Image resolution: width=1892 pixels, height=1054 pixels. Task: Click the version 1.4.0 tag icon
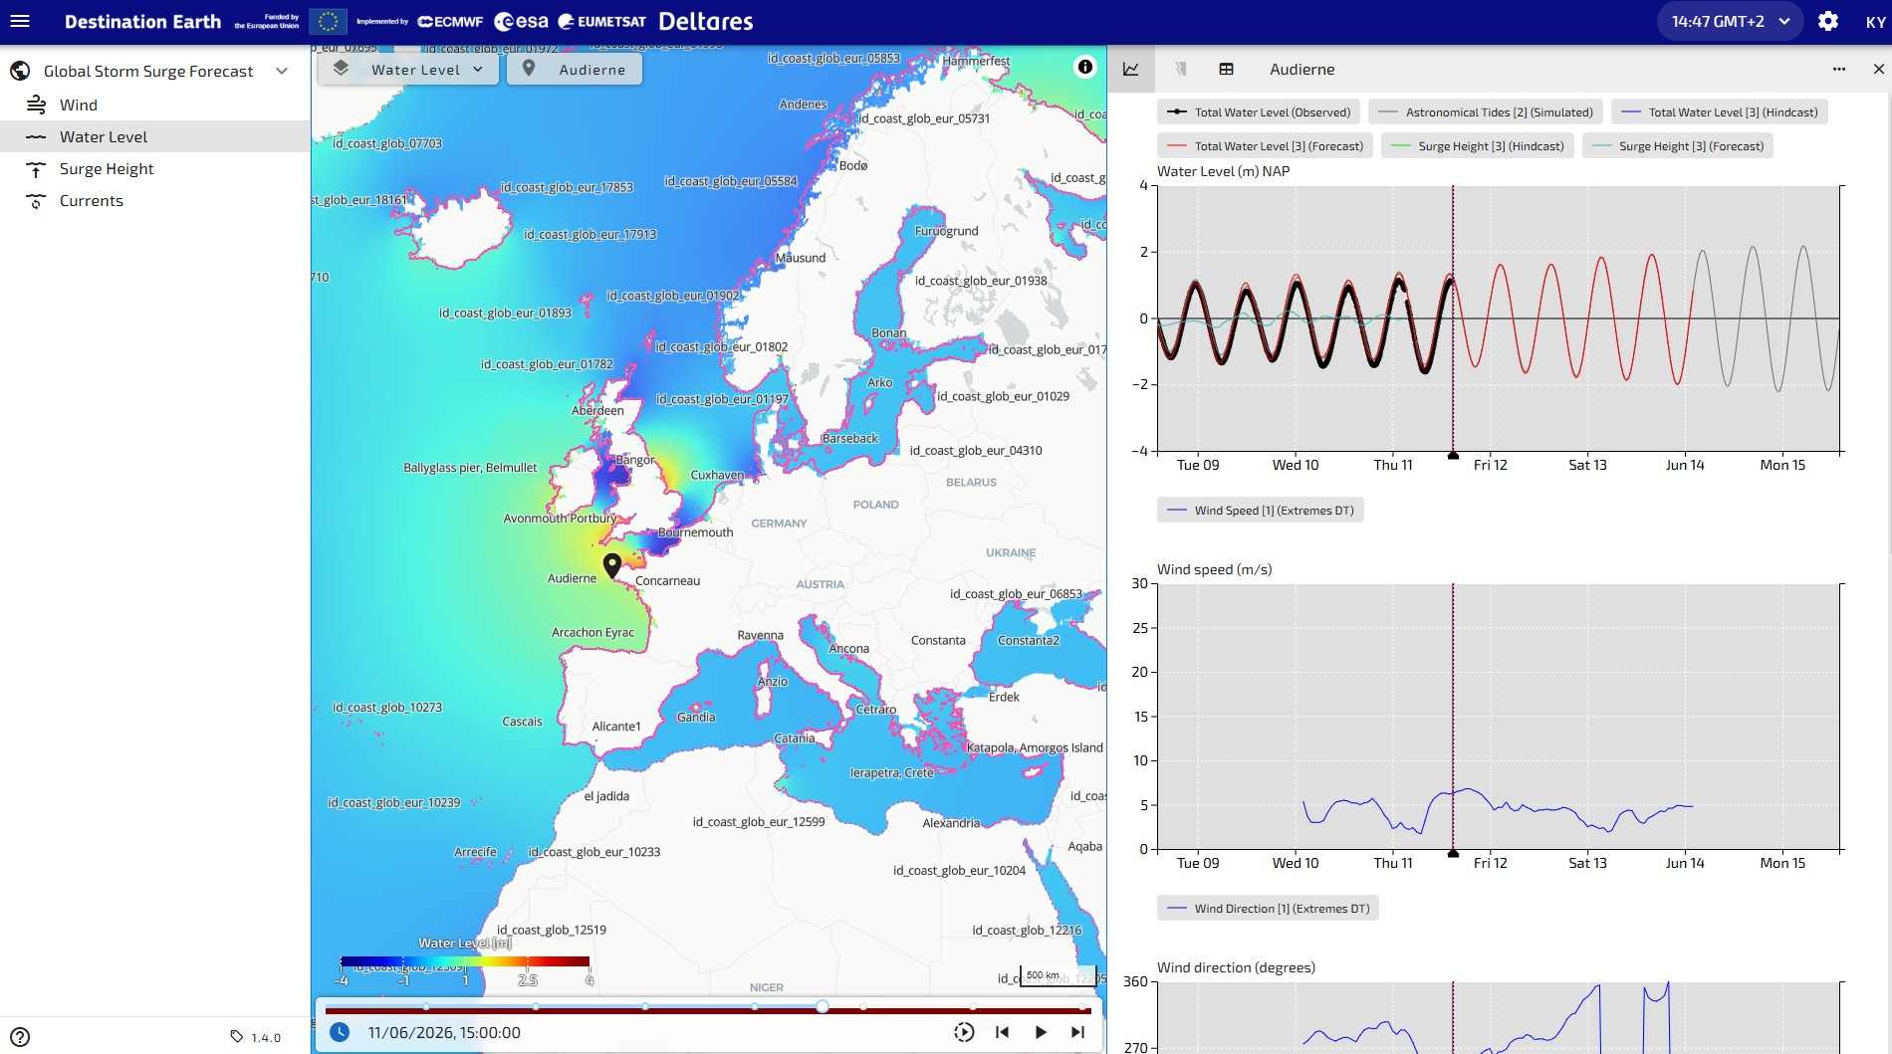pos(237,1037)
